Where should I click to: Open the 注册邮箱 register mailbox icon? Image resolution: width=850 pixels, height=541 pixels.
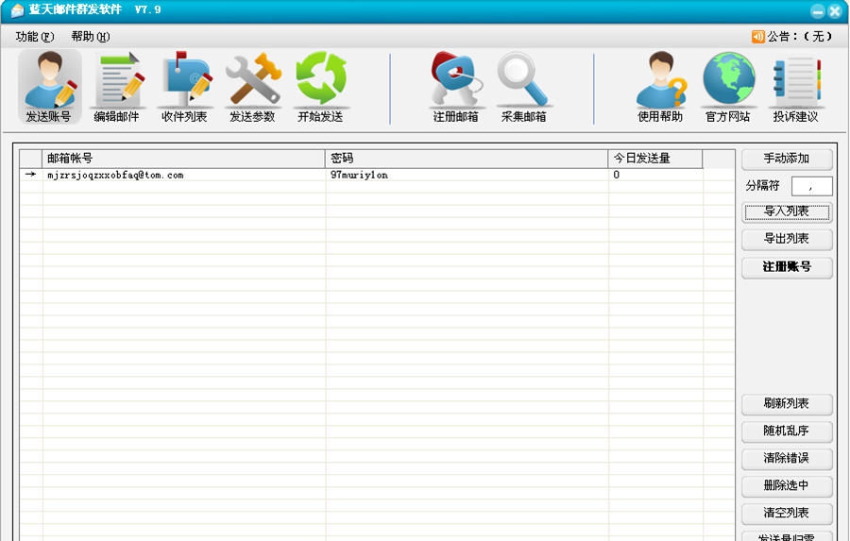click(456, 87)
